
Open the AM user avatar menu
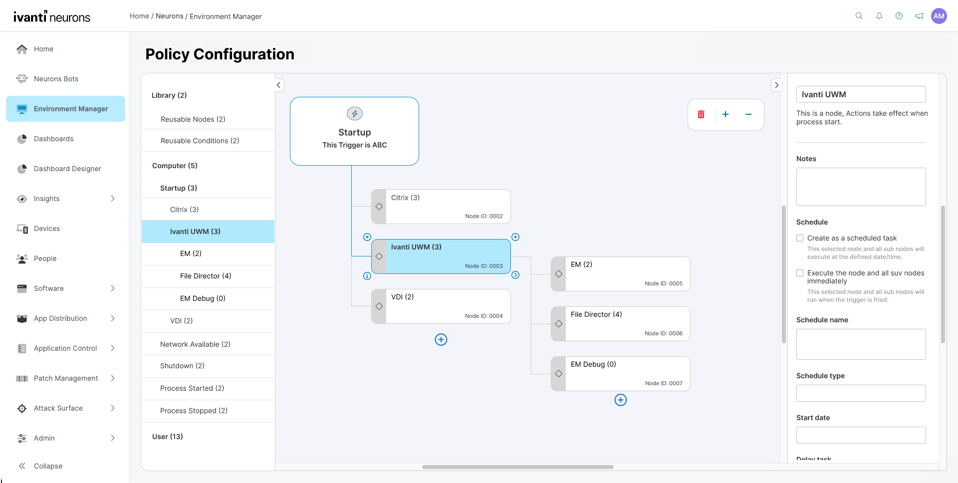(939, 16)
